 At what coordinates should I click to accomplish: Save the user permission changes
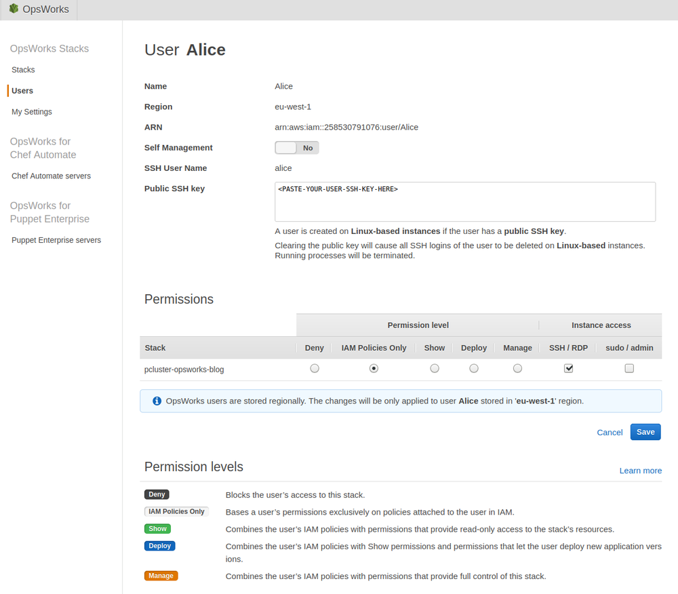[645, 432]
